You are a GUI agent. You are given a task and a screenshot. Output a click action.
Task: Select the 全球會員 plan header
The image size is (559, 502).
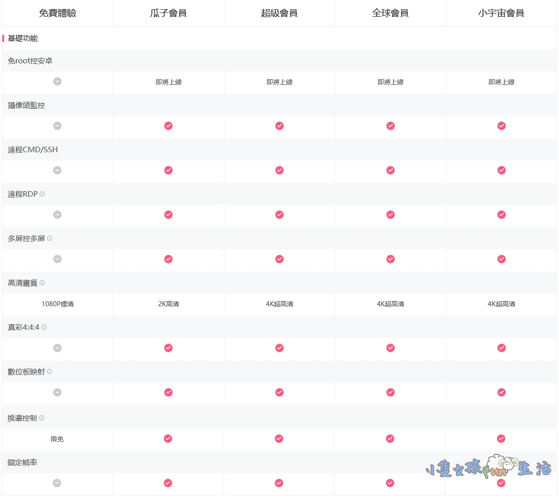(x=391, y=13)
